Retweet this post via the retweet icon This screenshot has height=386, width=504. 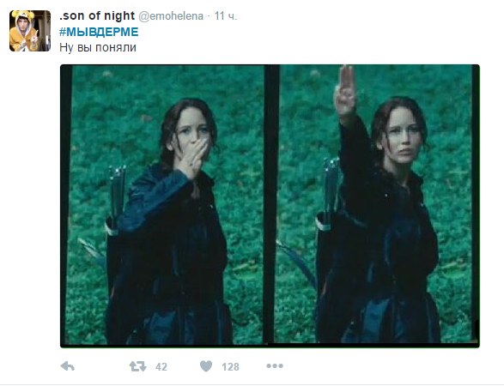pos(137,366)
